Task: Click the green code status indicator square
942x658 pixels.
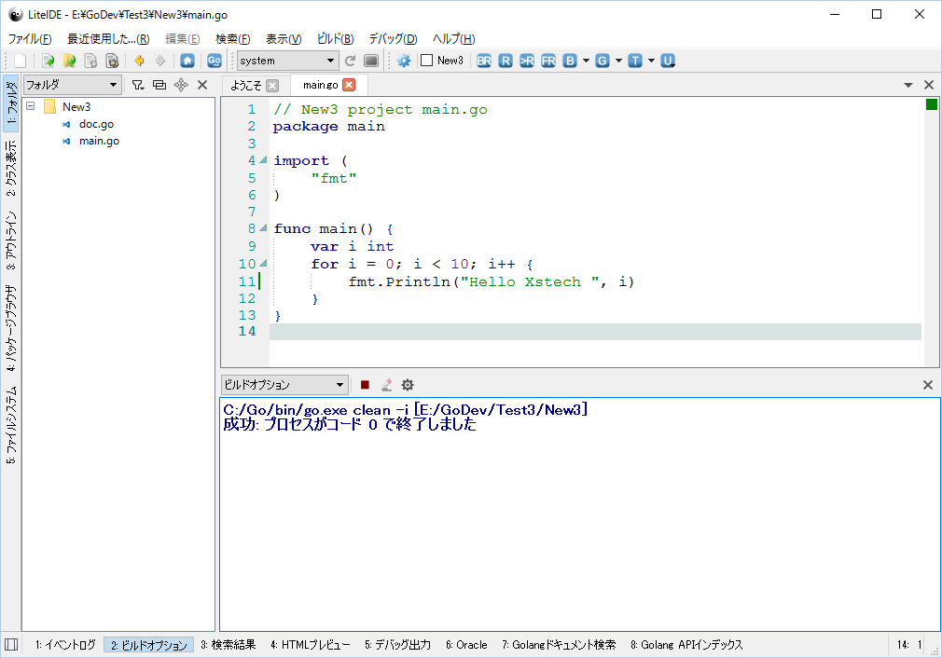Action: 931,104
